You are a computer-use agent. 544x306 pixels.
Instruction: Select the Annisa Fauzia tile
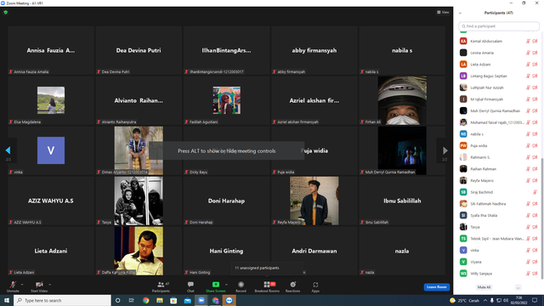pyautogui.click(x=51, y=50)
